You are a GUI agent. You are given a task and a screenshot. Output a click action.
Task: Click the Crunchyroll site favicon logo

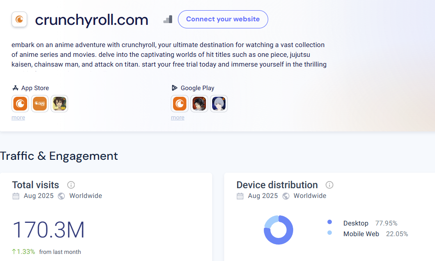click(19, 20)
